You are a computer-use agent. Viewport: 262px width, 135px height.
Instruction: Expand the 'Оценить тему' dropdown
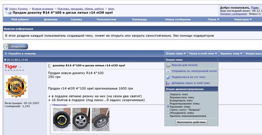231,53
